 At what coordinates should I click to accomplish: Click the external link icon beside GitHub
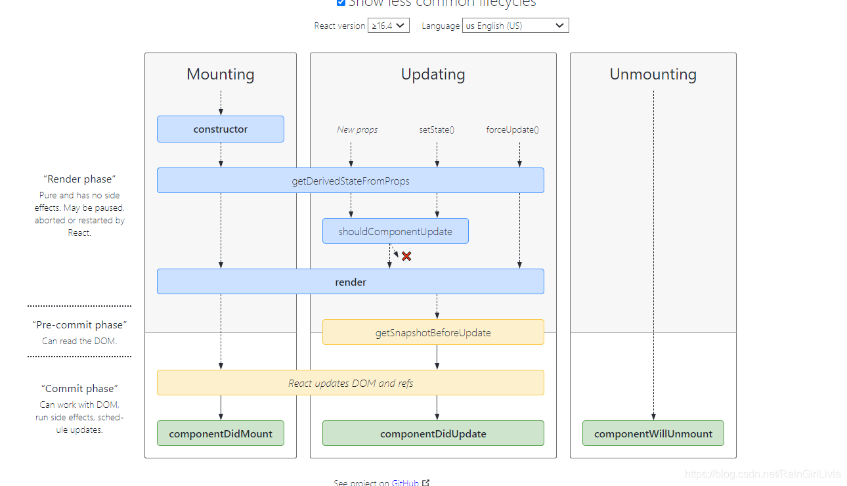tap(425, 483)
